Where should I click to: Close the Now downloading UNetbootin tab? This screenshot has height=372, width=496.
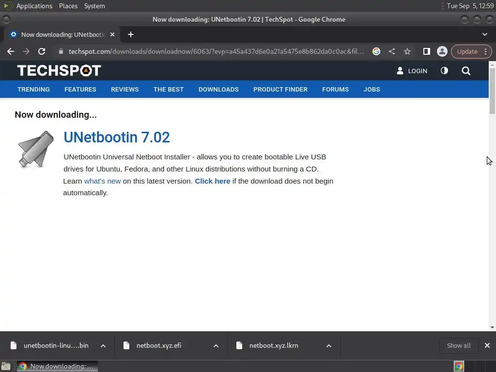pos(112,34)
